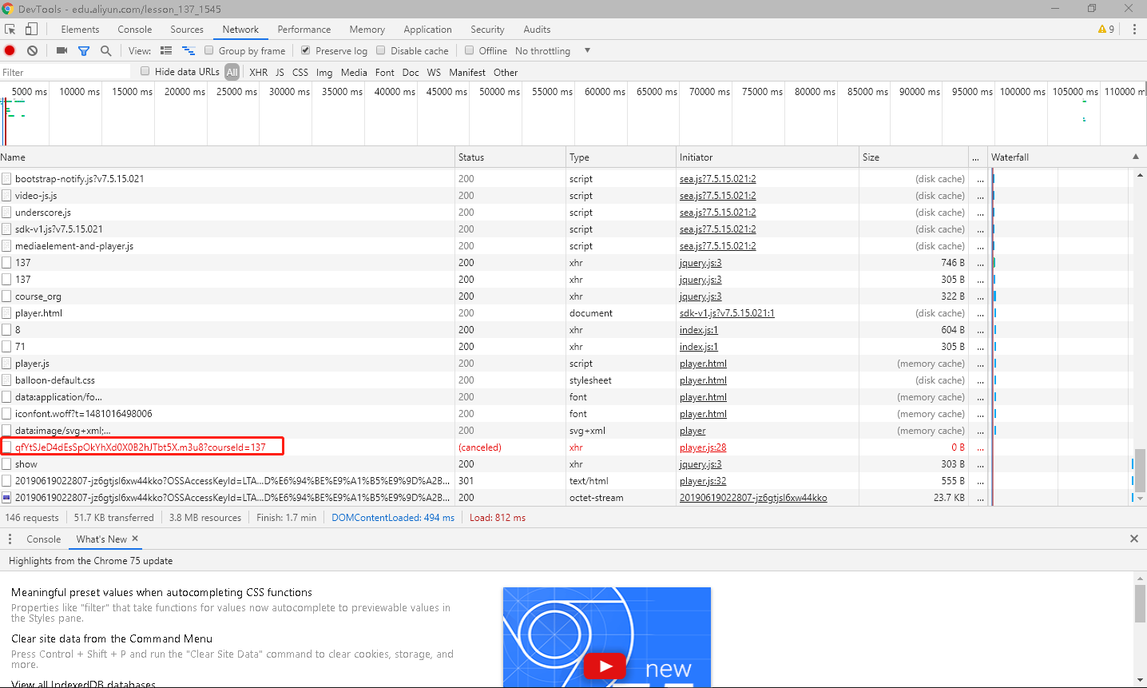Screen dimensions: 1147x688
Task: Select the inspect element tool
Action: coord(10,29)
